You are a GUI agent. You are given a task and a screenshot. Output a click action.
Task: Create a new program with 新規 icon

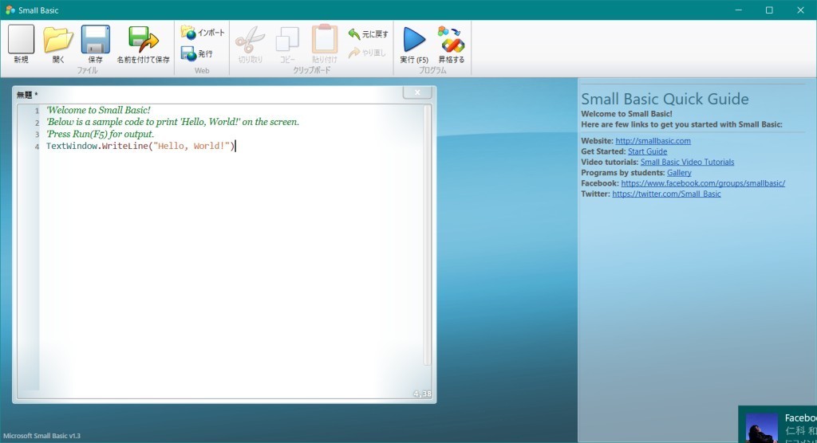21,45
